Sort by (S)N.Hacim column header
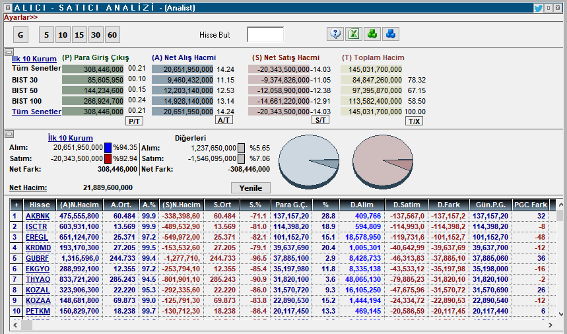Viewport: 567px width, 334px height. [181, 205]
